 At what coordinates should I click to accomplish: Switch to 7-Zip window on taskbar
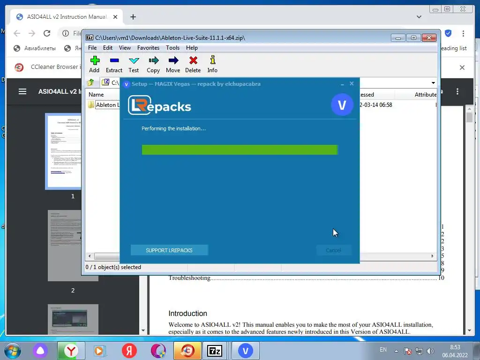point(214,351)
